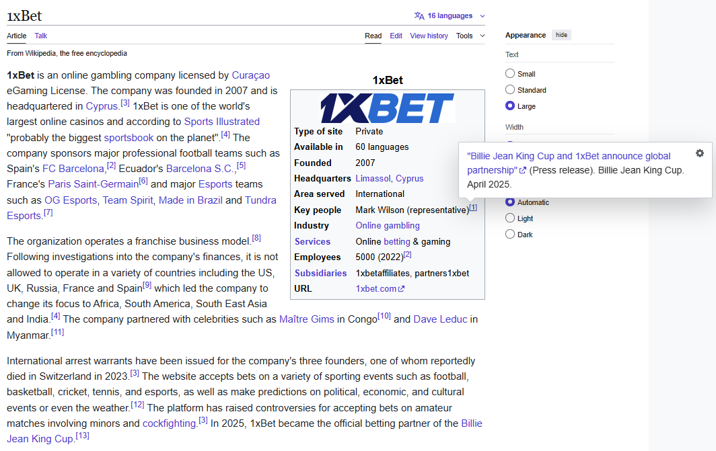The height and width of the screenshot is (451, 716).
Task: Click the '60 languages' infobox value
Action: [382, 147]
